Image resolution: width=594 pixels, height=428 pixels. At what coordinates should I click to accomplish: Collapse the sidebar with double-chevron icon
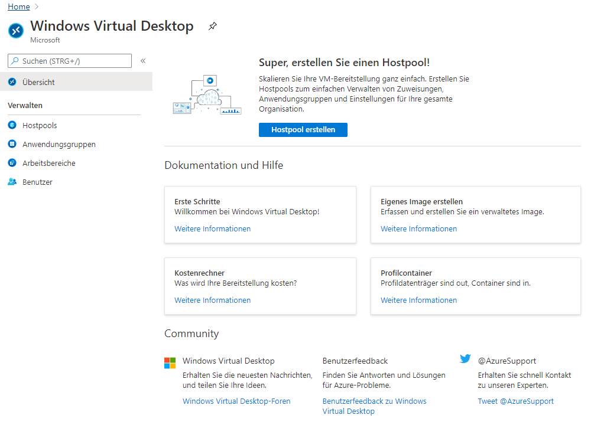pyautogui.click(x=143, y=61)
